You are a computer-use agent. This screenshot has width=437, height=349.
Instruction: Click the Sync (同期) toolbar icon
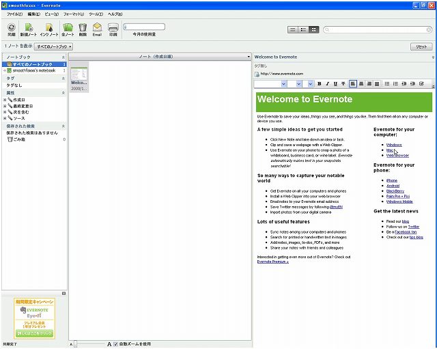[x=12, y=29]
